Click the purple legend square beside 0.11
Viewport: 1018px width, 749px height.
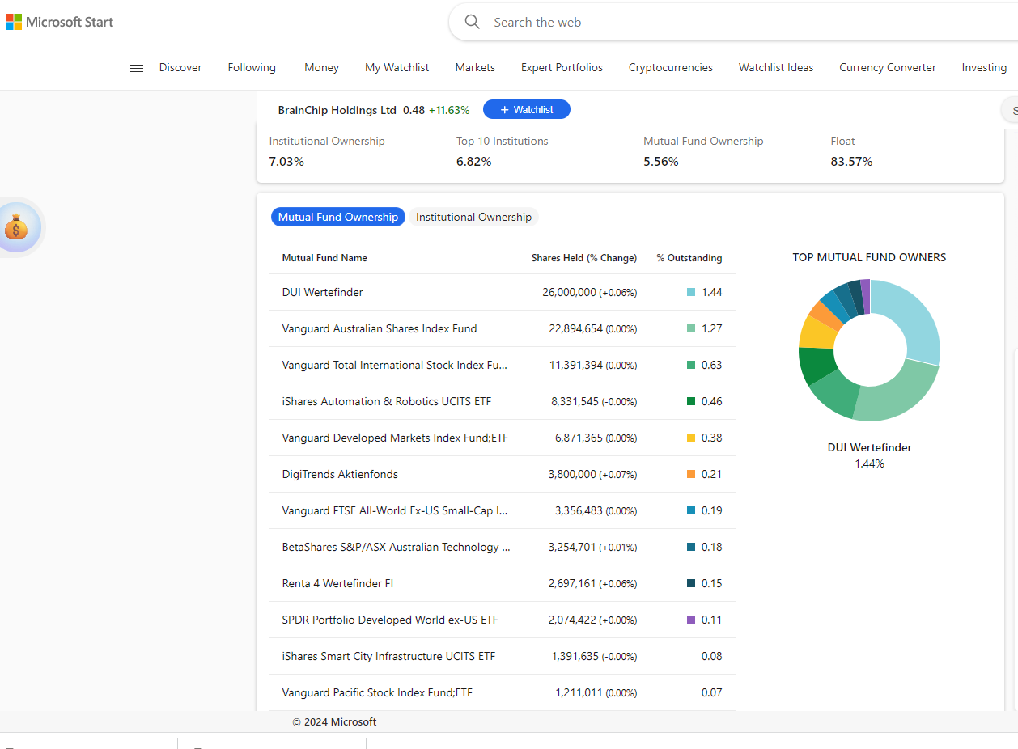pos(691,620)
